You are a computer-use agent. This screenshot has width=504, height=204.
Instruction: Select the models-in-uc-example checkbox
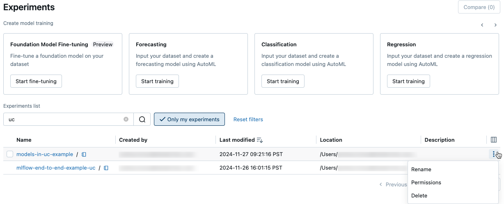pyautogui.click(x=10, y=154)
